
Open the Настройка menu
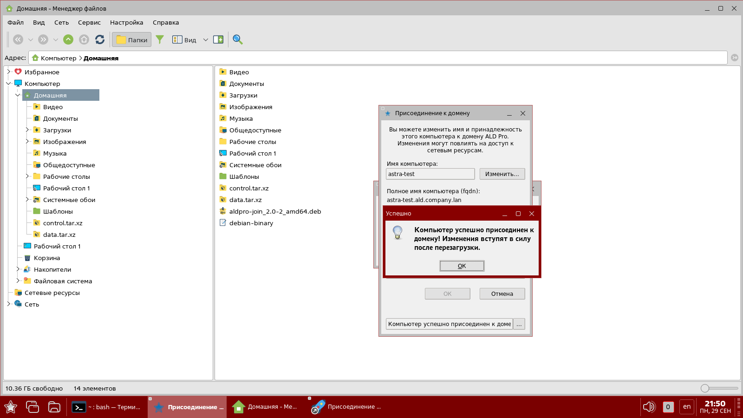pos(126,22)
